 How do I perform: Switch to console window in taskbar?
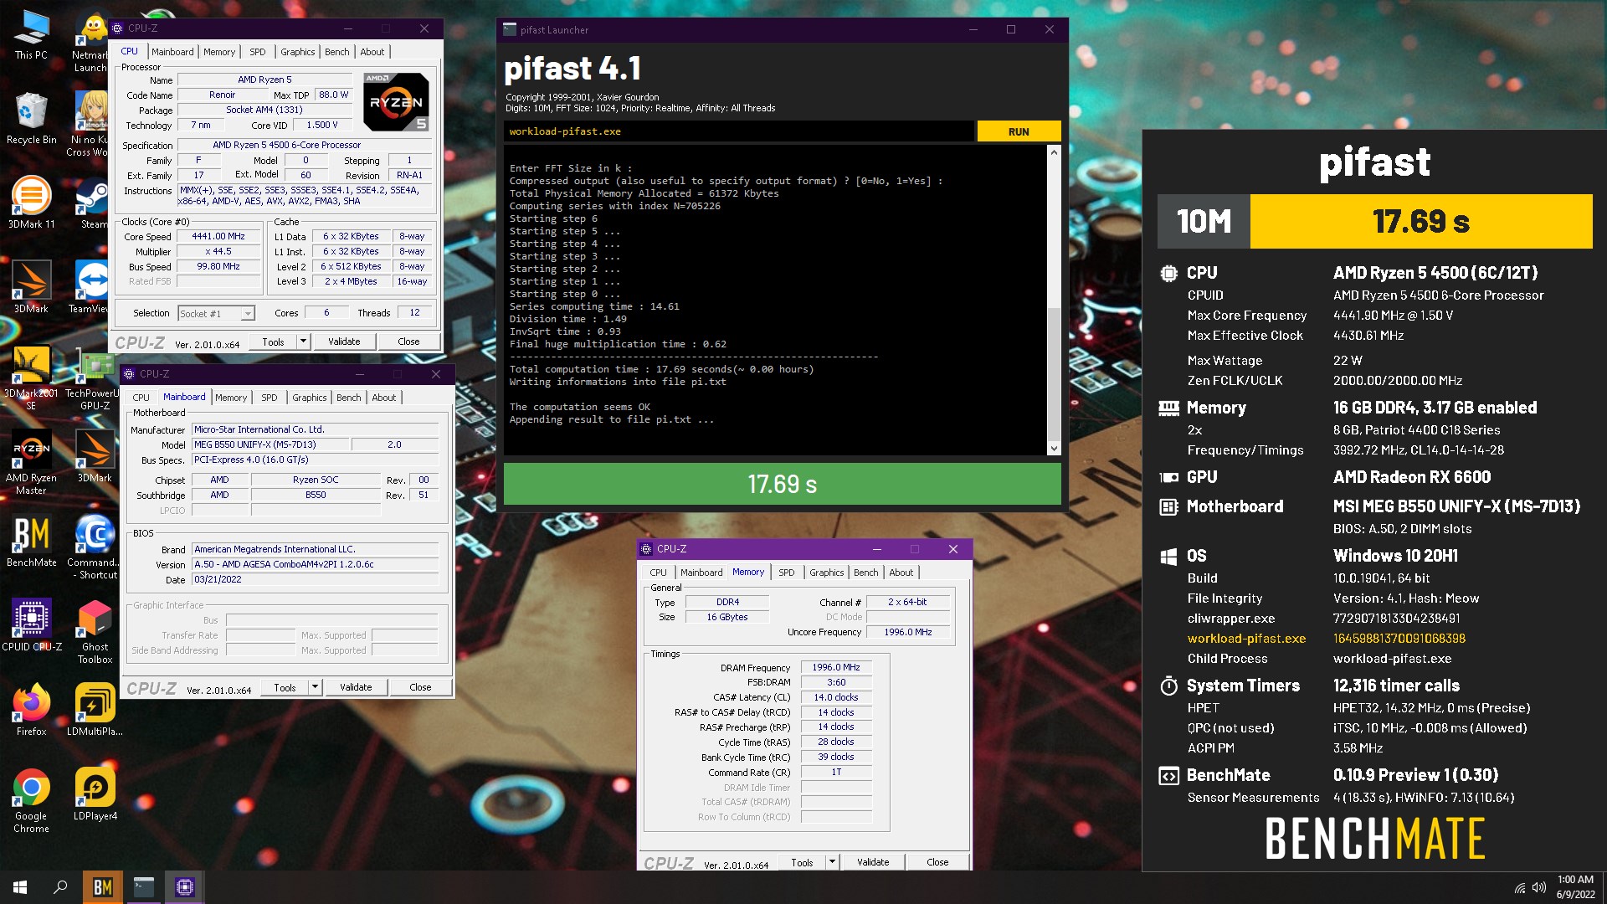point(144,887)
